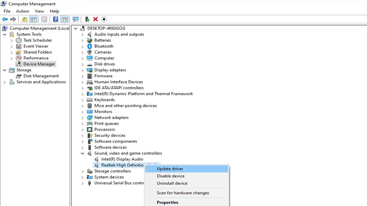The width and height of the screenshot is (367, 206).
Task: Select Event Viewer in the left pane
Action: [x=36, y=46]
